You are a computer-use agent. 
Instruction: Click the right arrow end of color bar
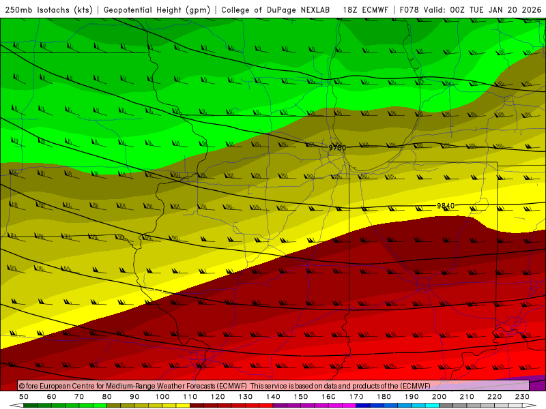coord(530,405)
